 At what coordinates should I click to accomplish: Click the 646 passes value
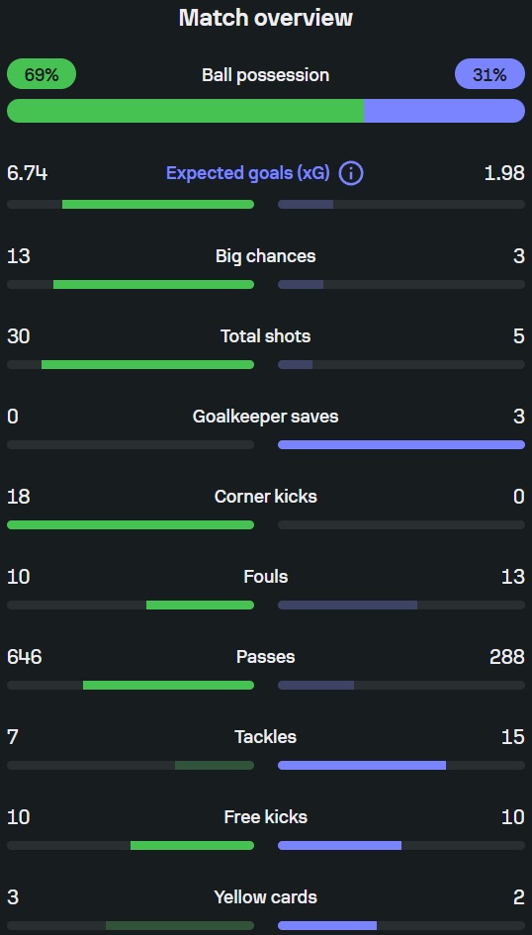(x=25, y=657)
